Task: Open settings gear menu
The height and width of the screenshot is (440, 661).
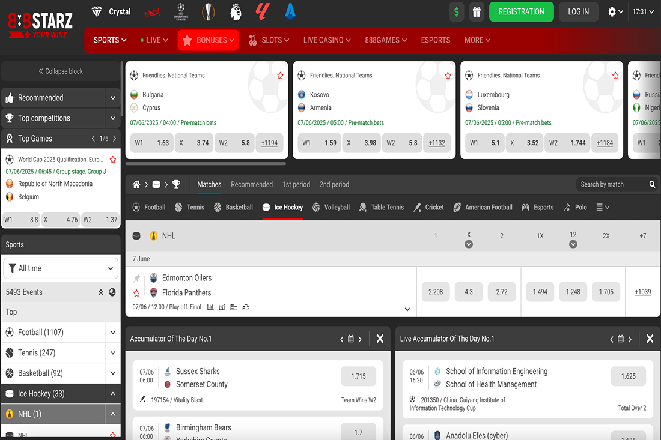Action: tap(615, 12)
